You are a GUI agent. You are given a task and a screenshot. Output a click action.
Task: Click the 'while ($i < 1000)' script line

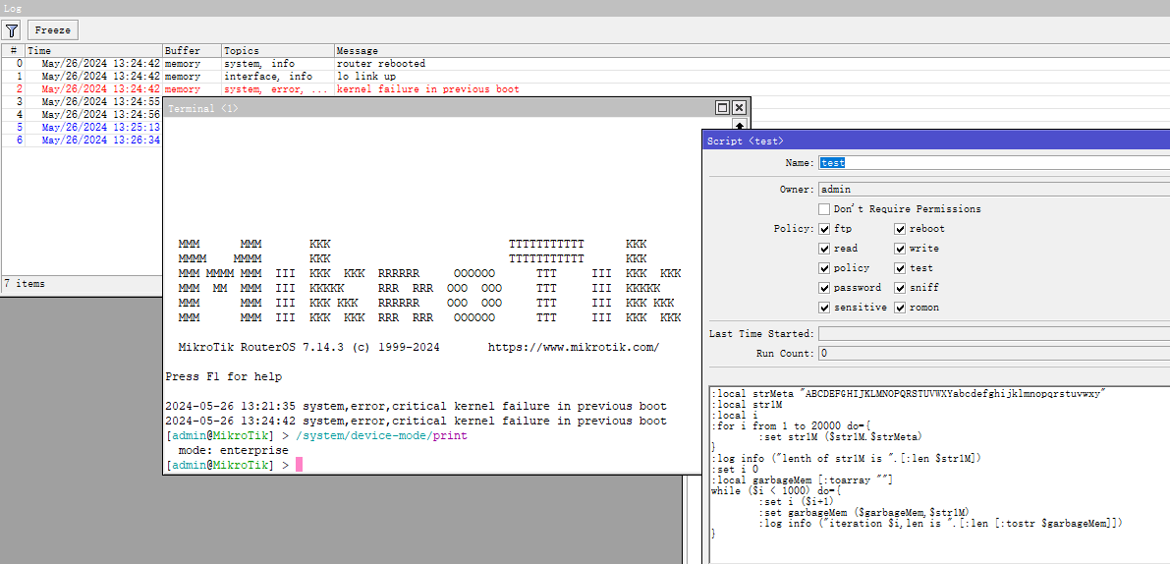776,491
